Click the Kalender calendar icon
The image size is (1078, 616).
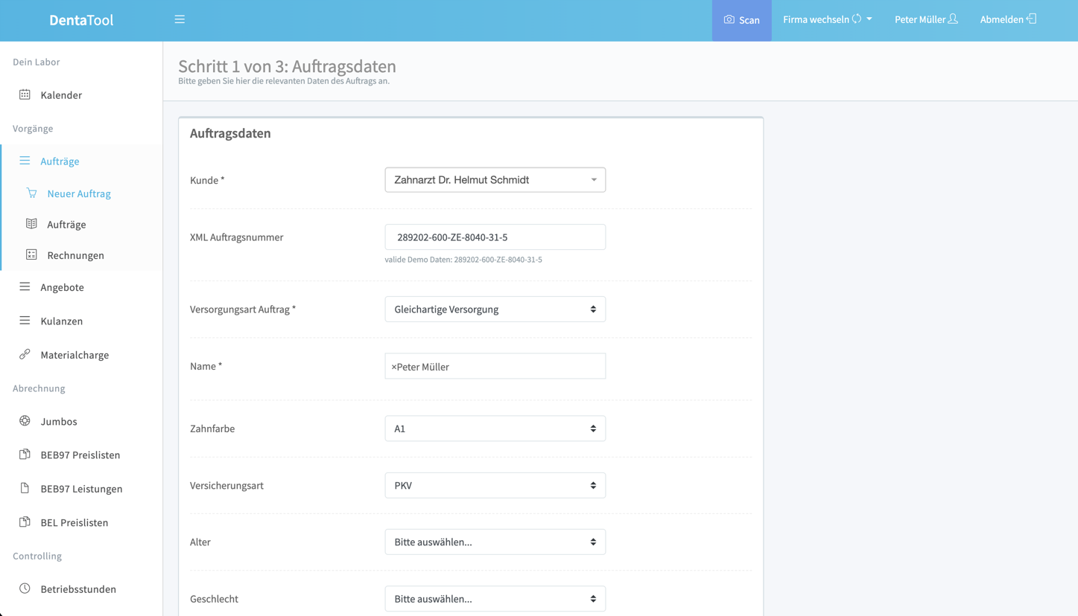pyautogui.click(x=25, y=94)
